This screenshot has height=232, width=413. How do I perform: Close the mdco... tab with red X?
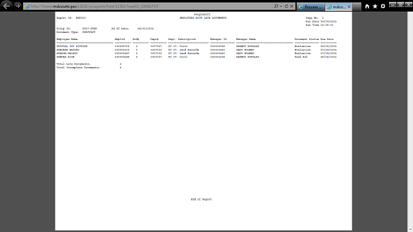(x=349, y=7)
